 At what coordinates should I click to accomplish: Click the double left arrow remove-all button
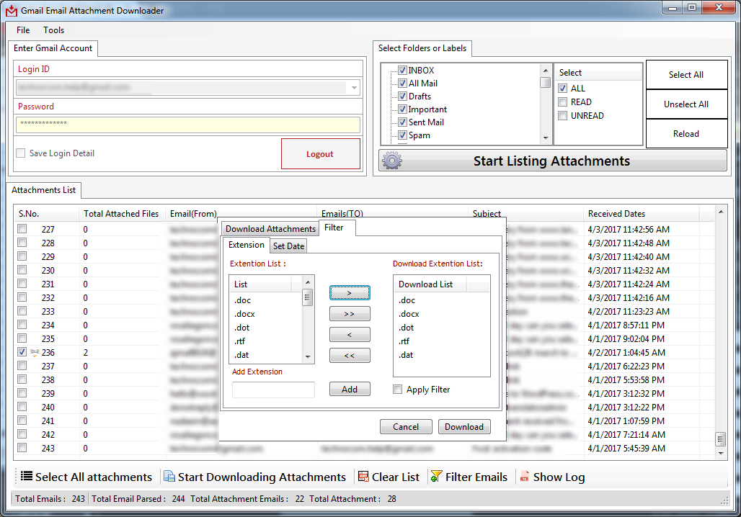coord(350,355)
